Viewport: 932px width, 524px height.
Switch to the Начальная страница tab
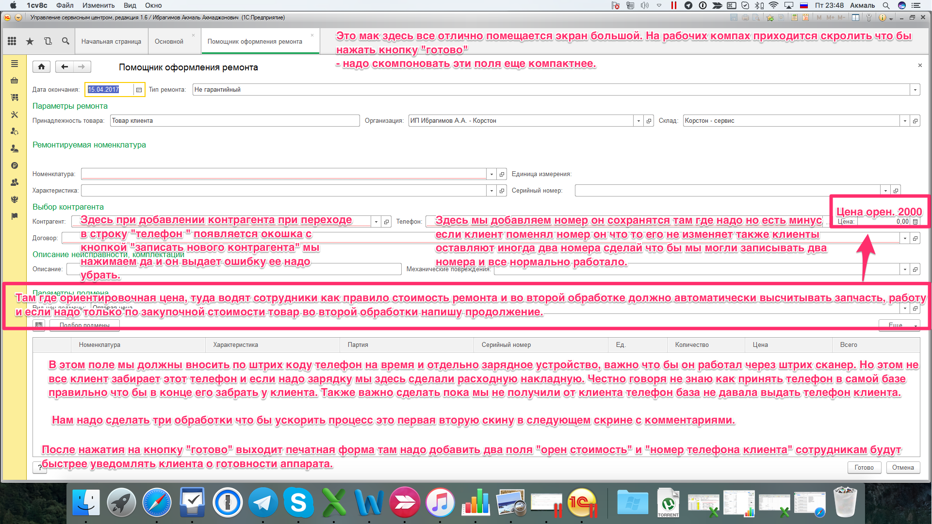(111, 42)
